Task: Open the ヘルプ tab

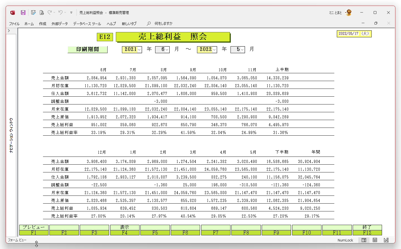Action: 111,24
